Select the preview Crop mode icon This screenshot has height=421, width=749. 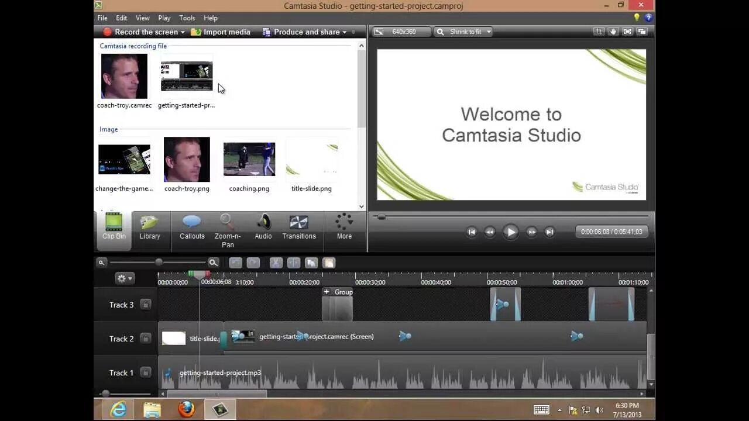pos(599,32)
